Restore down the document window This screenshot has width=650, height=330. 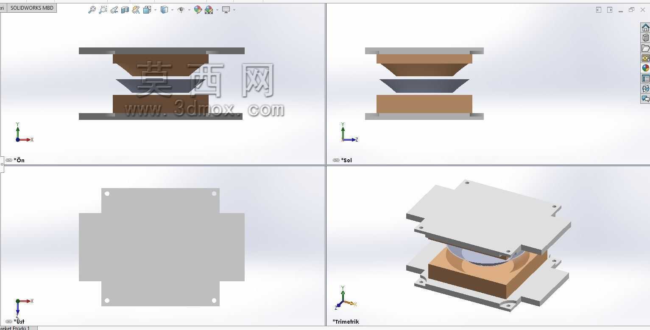(631, 10)
